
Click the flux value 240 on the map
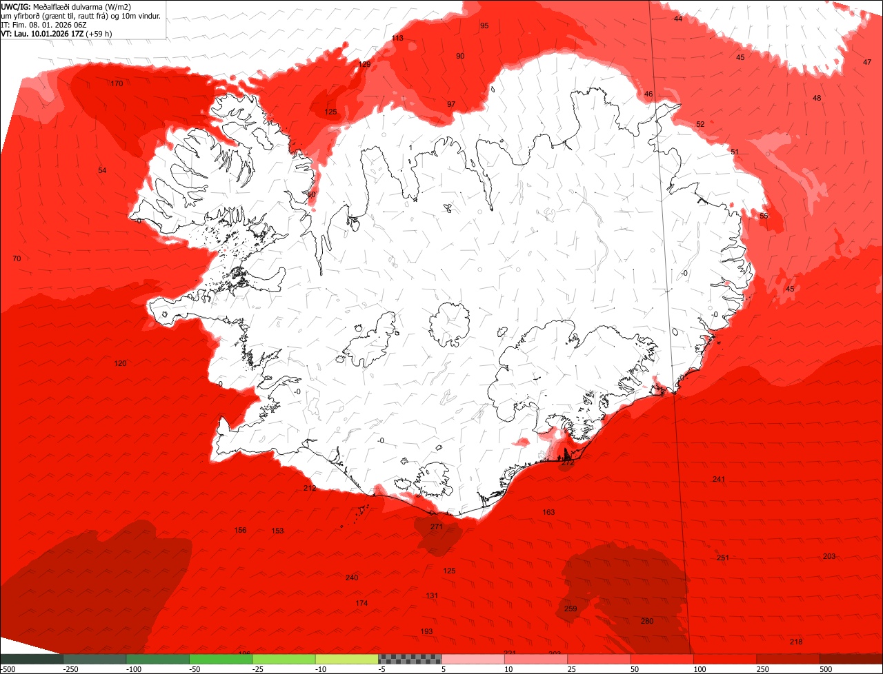click(352, 578)
